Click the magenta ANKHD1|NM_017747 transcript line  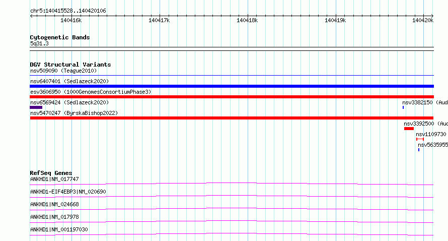pos(232,184)
